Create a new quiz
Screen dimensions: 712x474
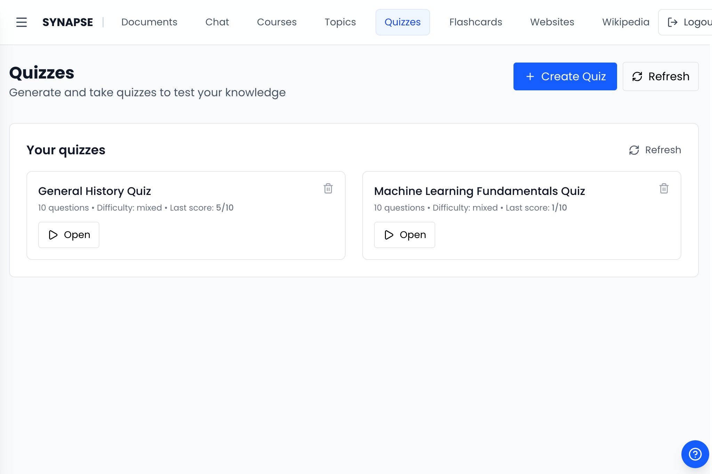pyautogui.click(x=565, y=76)
